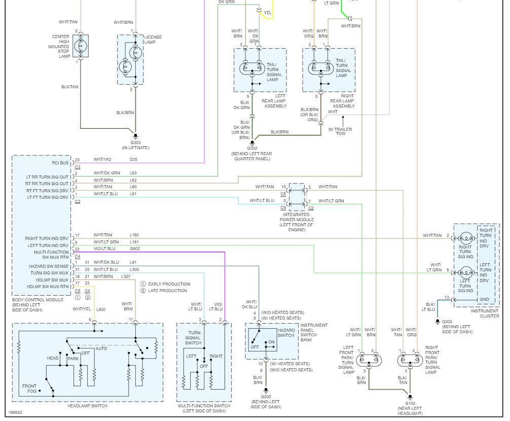Click the AUTO position label in headlamp switch
The width and height of the screenshot is (510, 421).
coord(101,348)
